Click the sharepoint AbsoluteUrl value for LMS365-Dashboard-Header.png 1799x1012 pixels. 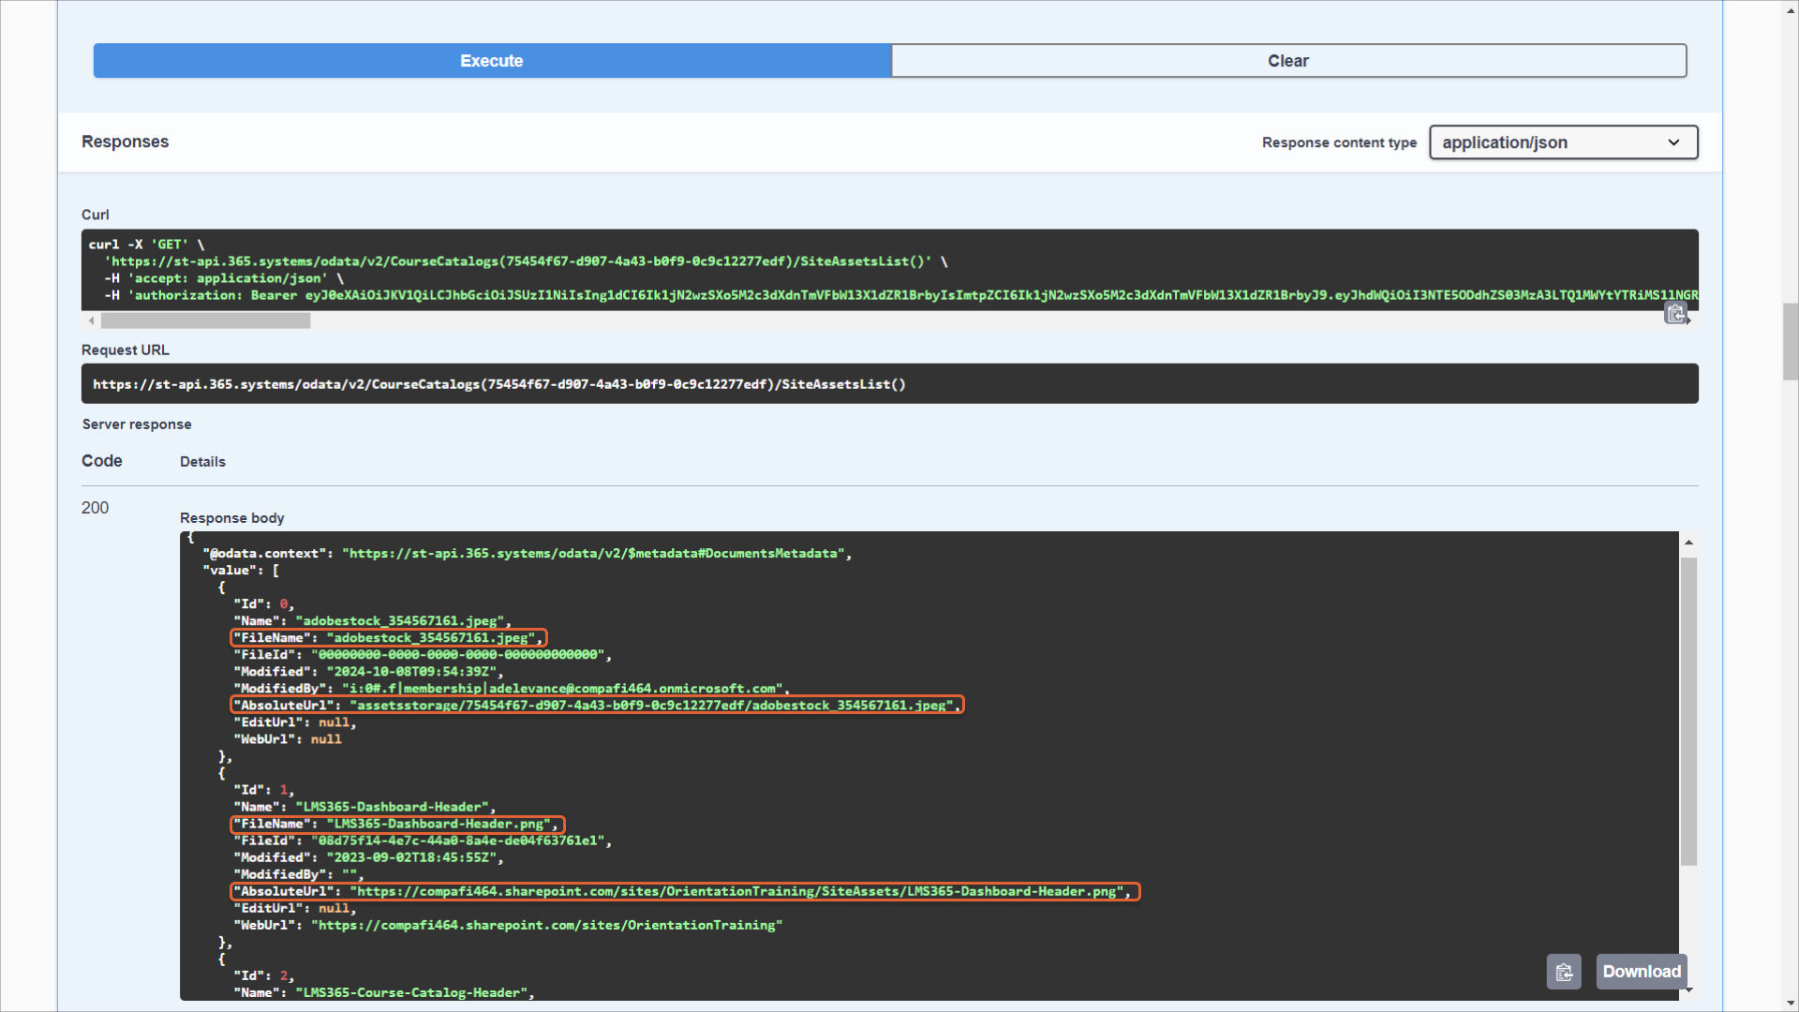tap(736, 891)
